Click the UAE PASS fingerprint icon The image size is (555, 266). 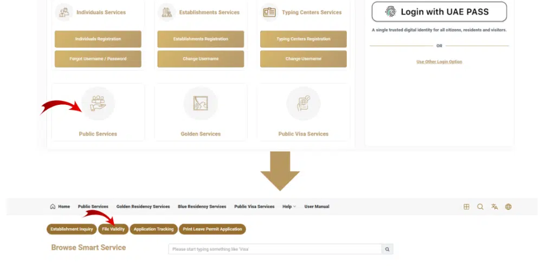(x=391, y=12)
